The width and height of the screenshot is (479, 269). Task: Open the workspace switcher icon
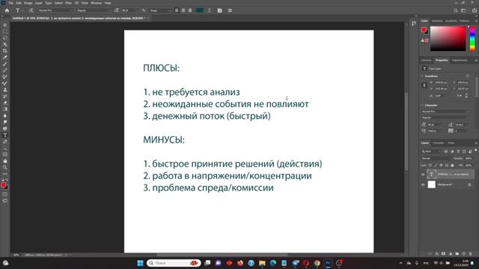click(463, 10)
